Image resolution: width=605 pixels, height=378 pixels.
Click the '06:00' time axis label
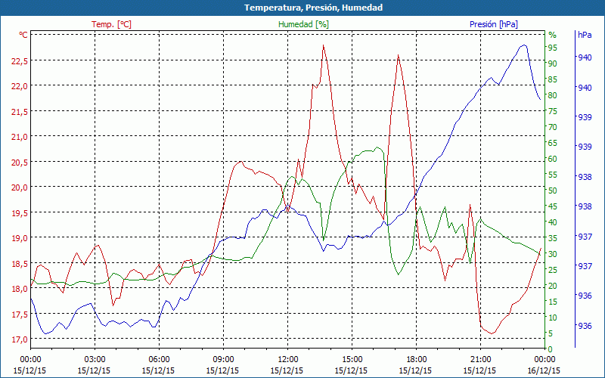(159, 360)
